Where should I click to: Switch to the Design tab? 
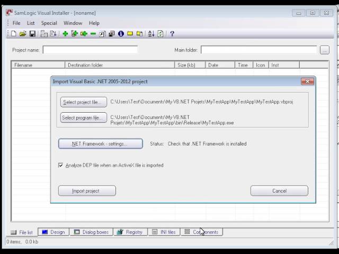53,232
